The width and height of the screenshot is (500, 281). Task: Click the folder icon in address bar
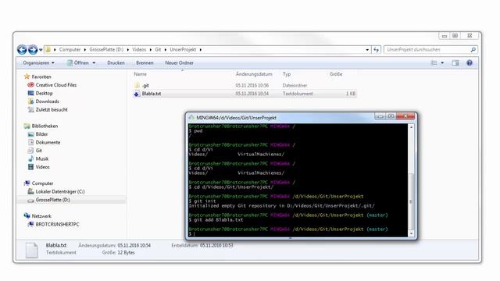(48, 49)
